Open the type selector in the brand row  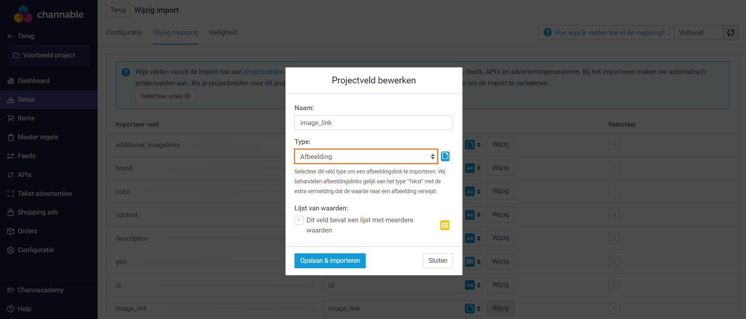click(x=473, y=168)
